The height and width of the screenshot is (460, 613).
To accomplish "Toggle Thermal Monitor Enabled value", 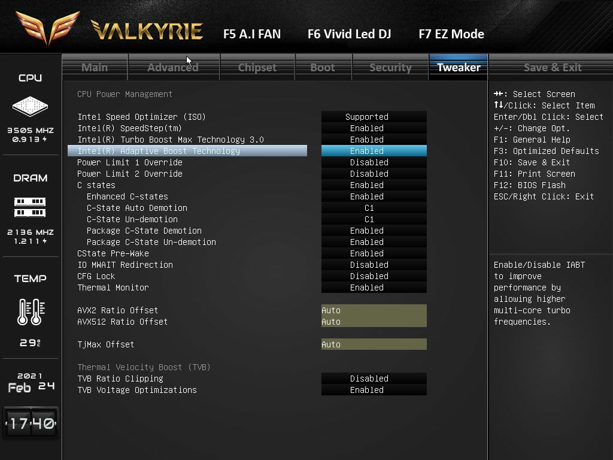I will (374, 287).
